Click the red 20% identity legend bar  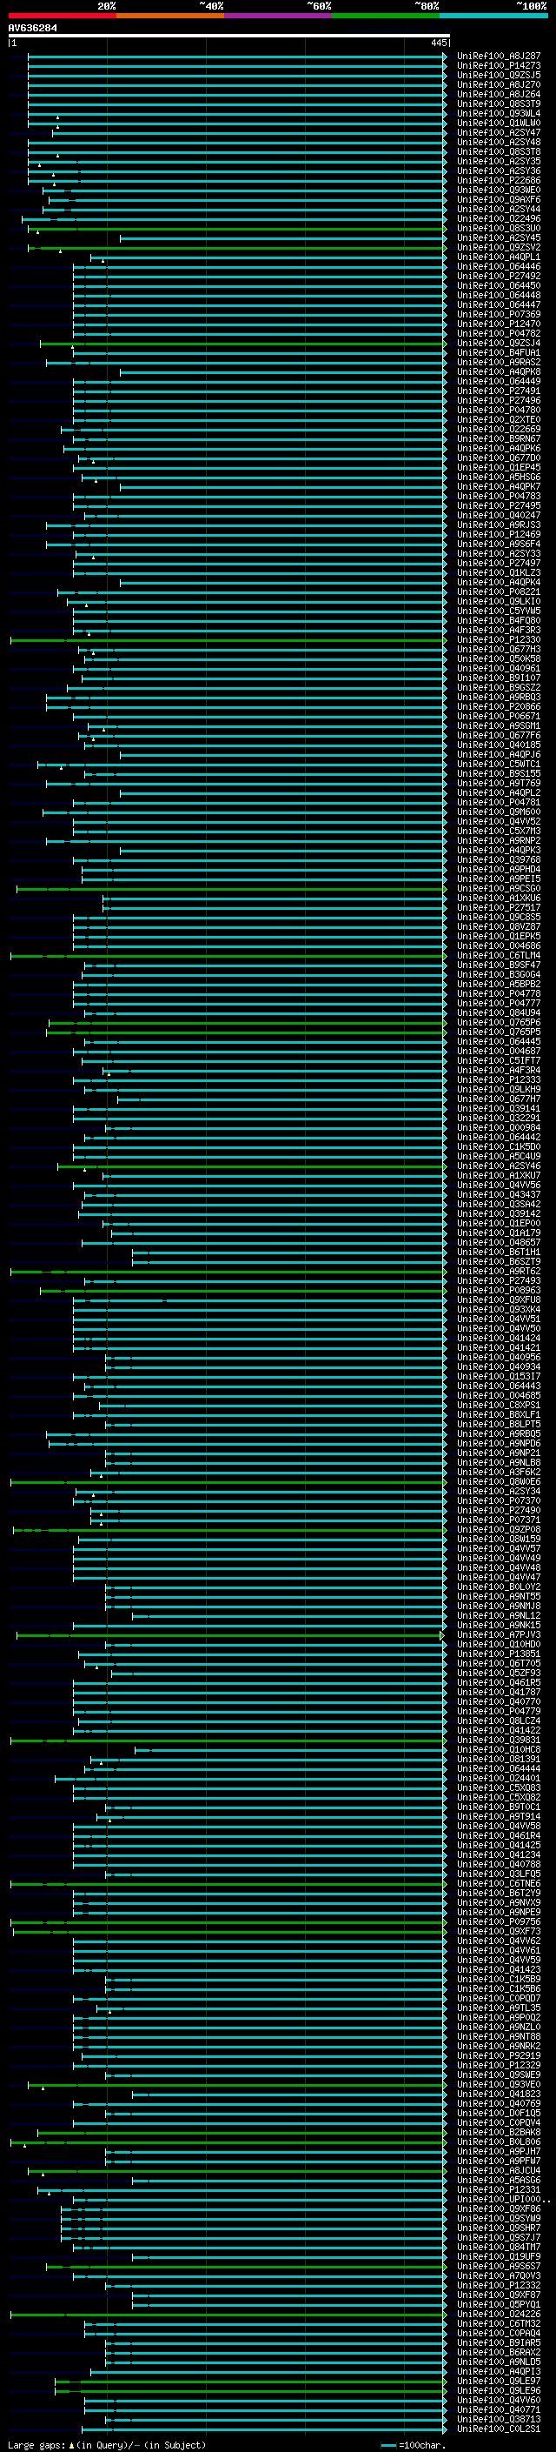pyautogui.click(x=62, y=16)
